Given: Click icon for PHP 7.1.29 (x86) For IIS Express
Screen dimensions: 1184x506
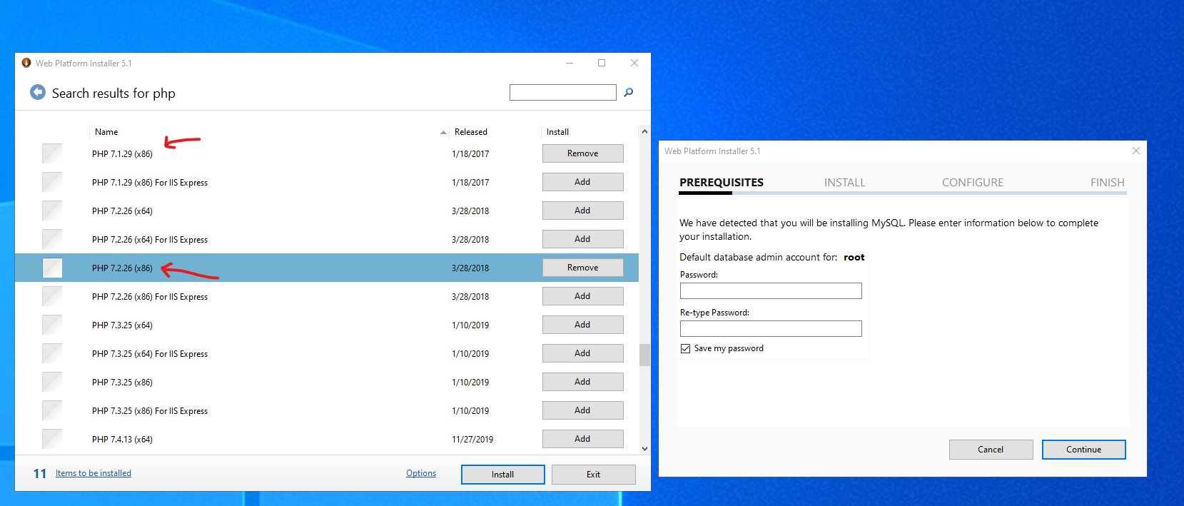Looking at the screenshot, I should [x=52, y=182].
